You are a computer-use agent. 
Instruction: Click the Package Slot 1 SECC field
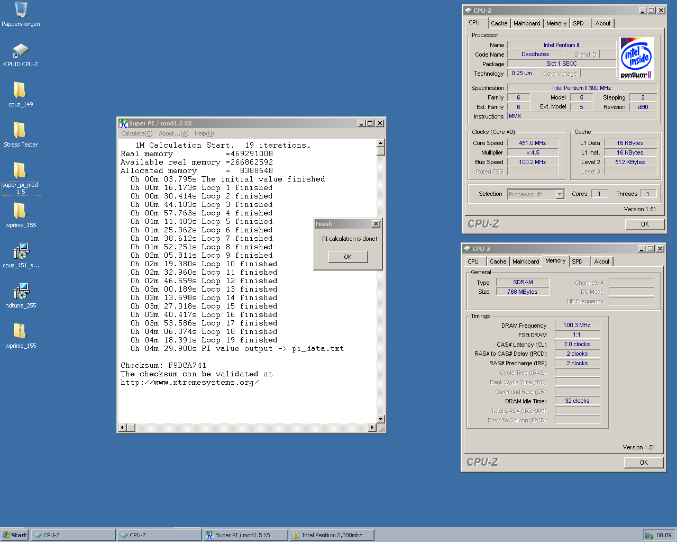[562, 64]
